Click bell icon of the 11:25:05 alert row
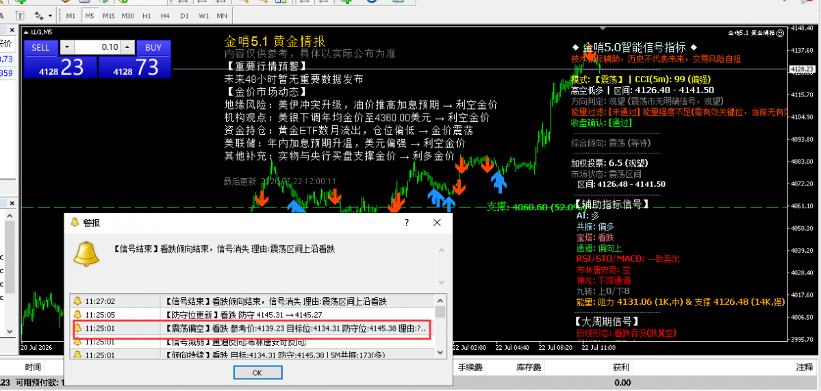Screen dimensions: 821x391 [77, 314]
